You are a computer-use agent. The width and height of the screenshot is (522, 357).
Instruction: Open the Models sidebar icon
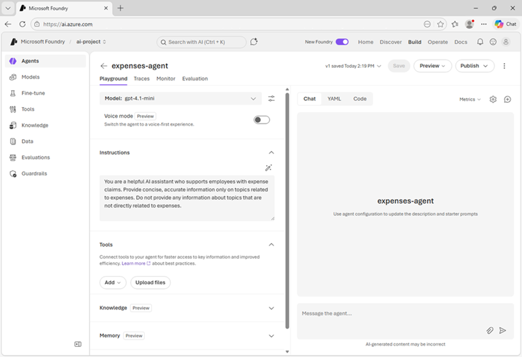point(13,77)
